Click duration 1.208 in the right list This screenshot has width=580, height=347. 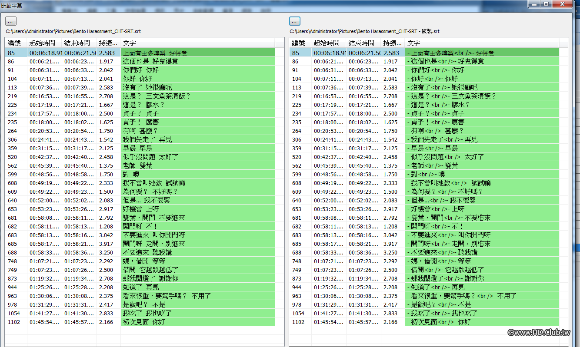tap(391, 226)
